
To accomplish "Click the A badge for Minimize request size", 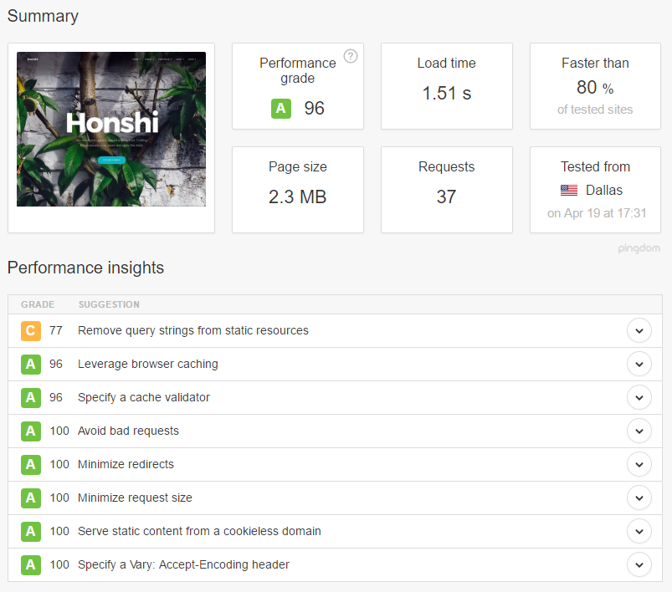I will [31, 498].
